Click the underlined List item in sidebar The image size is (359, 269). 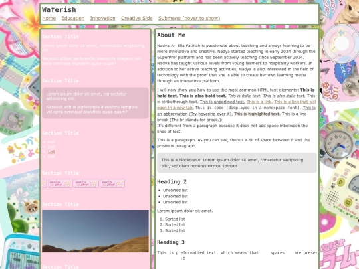click(x=51, y=151)
